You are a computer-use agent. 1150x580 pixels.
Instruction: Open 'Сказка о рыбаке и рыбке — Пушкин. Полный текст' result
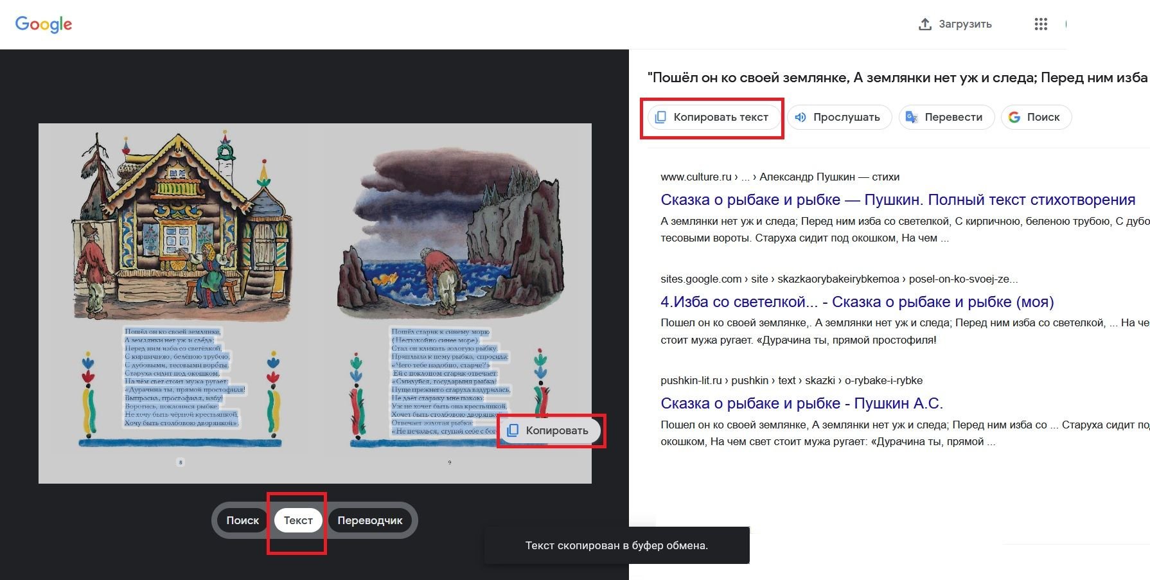898,200
